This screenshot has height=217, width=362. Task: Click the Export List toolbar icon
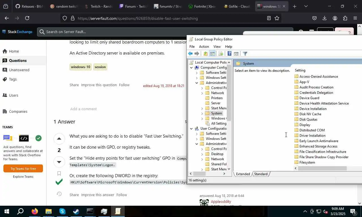[221, 54]
